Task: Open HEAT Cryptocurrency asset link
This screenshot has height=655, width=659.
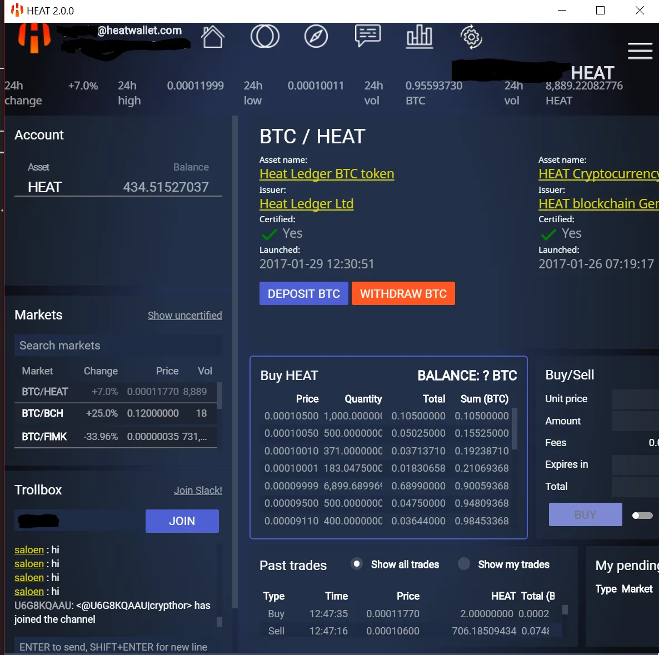Action: [x=598, y=174]
